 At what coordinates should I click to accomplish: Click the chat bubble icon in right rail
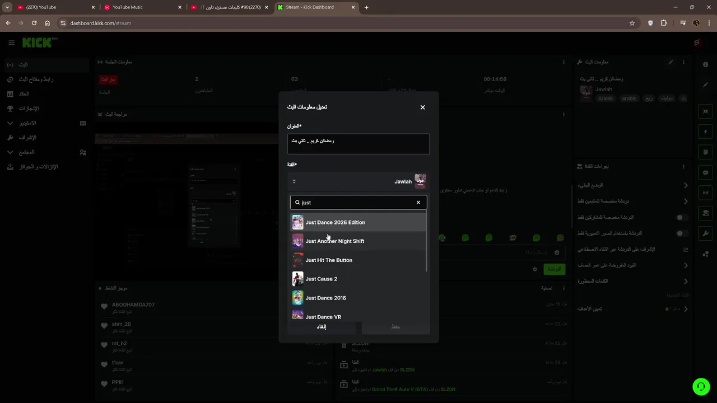705,172
